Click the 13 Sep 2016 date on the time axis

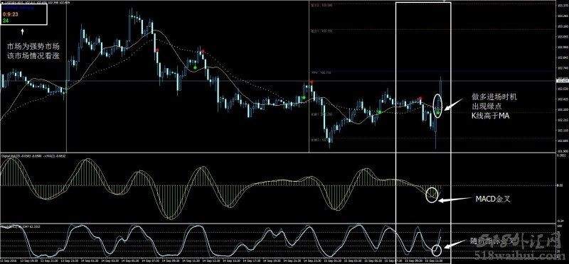pos(9,260)
